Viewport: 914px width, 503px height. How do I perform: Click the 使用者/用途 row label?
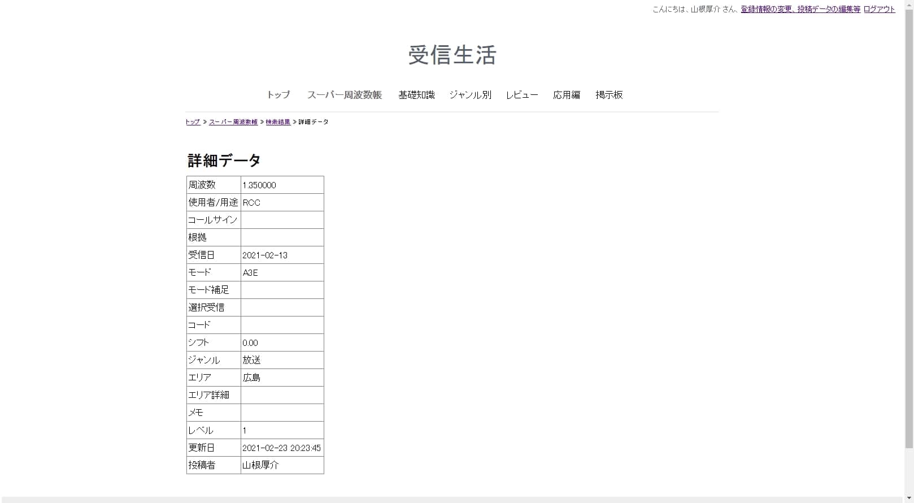click(213, 202)
